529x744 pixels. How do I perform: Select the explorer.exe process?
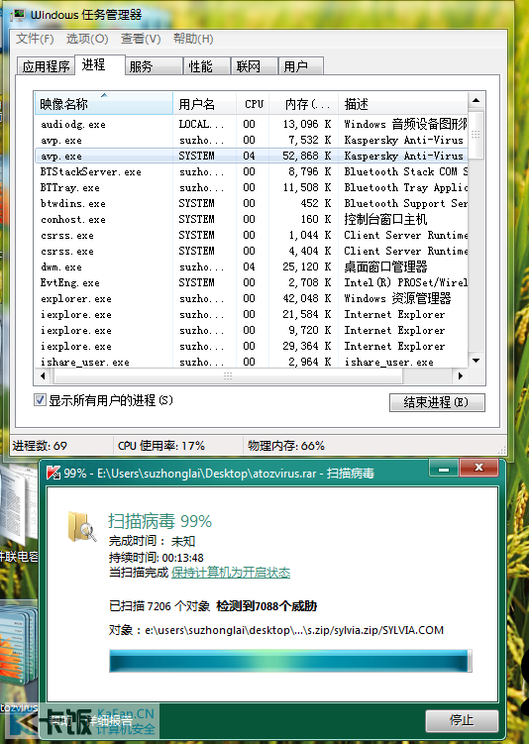coord(251,298)
